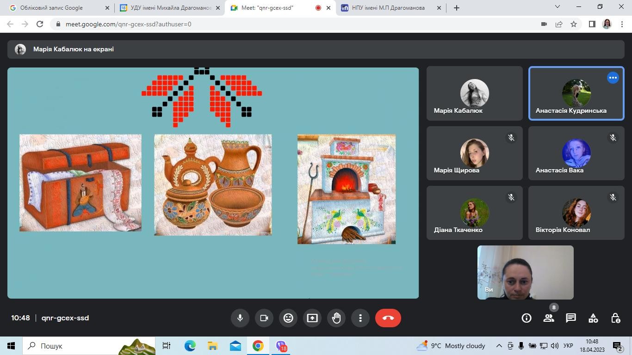Open the Mail app from taskbar
This screenshot has height=355, width=632.
235,346
